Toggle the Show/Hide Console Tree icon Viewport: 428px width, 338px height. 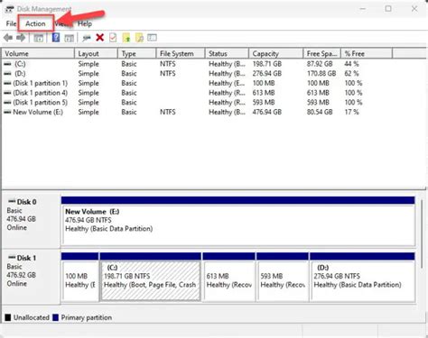[39, 38]
